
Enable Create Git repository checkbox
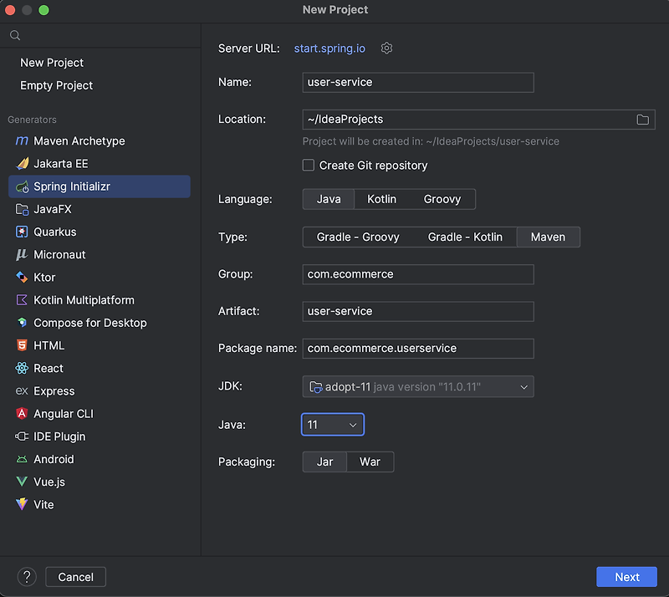click(309, 166)
